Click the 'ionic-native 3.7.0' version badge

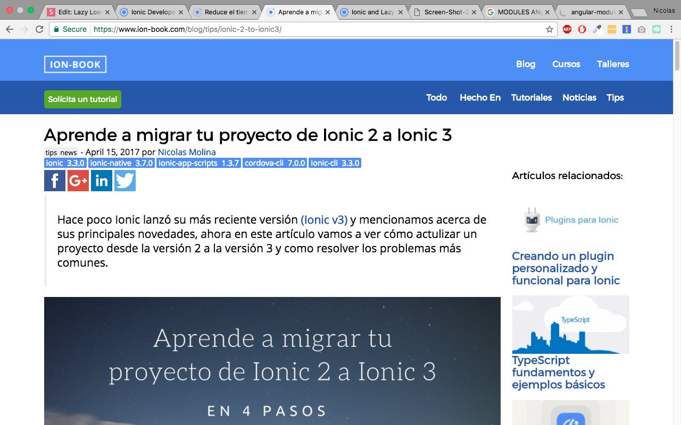(121, 163)
